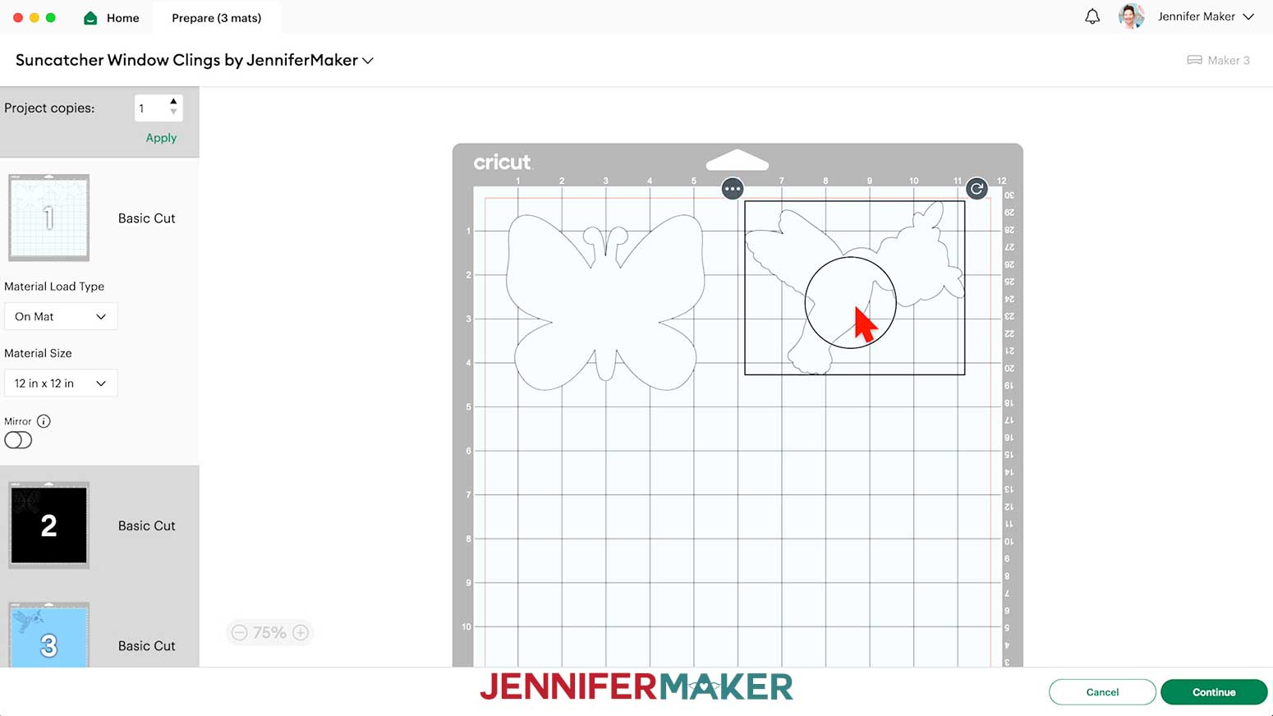Click the Mirror info icon
This screenshot has width=1273, height=716.
click(44, 421)
